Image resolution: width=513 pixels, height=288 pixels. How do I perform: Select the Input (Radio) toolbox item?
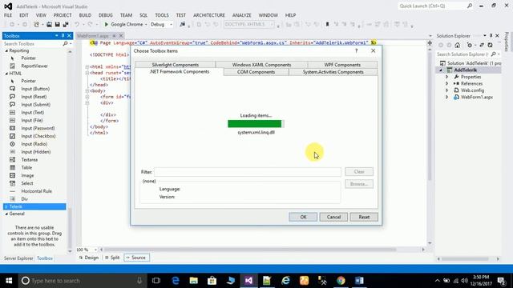tap(34, 144)
